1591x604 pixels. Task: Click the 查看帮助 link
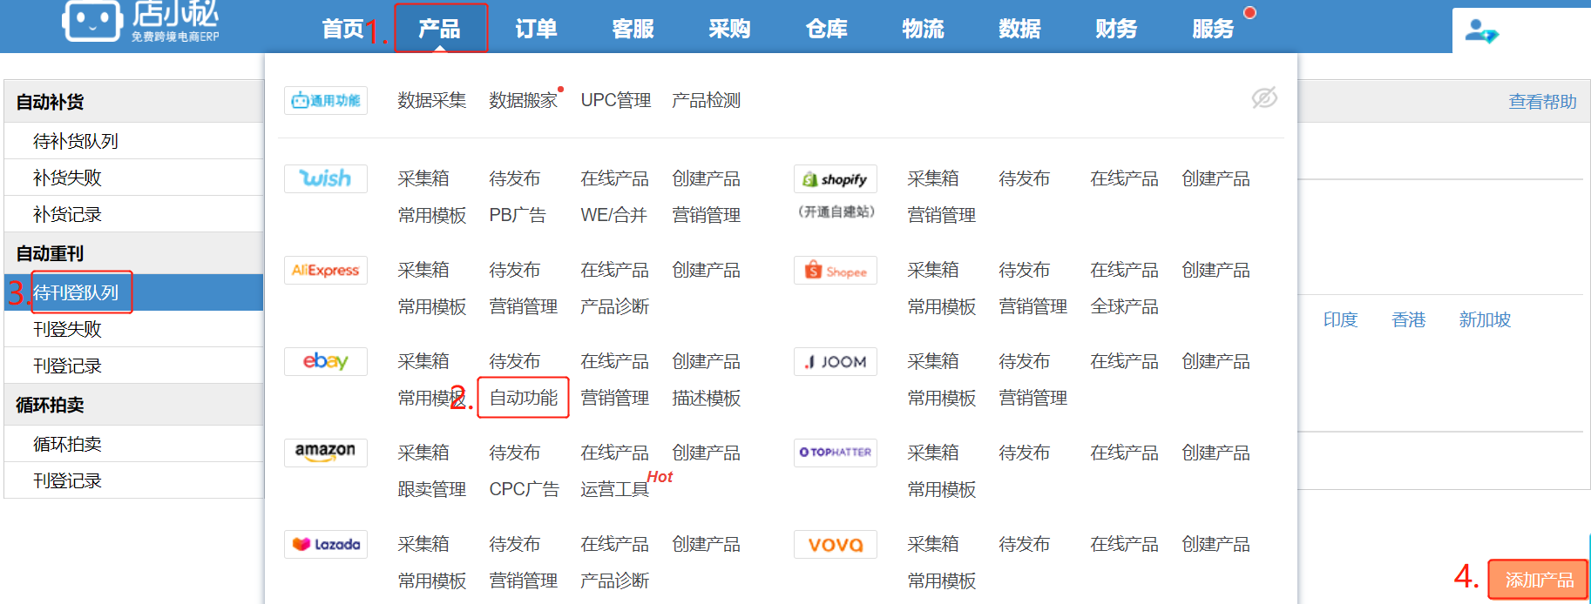click(1542, 102)
